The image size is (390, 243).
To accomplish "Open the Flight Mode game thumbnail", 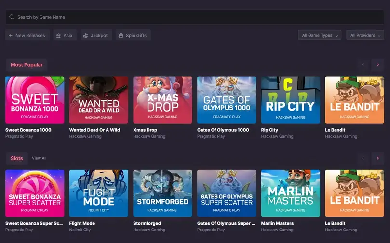I will click(99, 193).
